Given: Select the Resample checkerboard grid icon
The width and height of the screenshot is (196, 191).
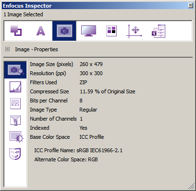Looking at the screenshot, I should tap(15, 103).
